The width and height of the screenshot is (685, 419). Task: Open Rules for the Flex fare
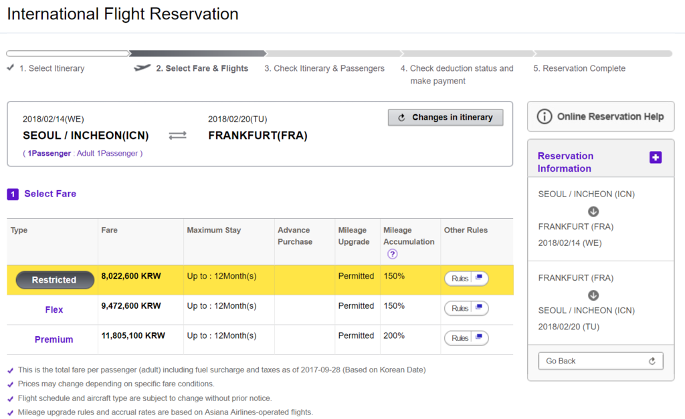coord(466,308)
